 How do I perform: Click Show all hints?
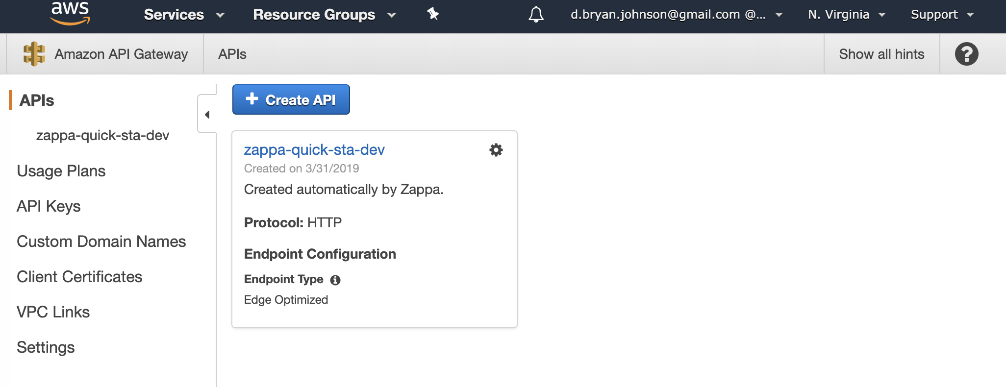point(881,54)
